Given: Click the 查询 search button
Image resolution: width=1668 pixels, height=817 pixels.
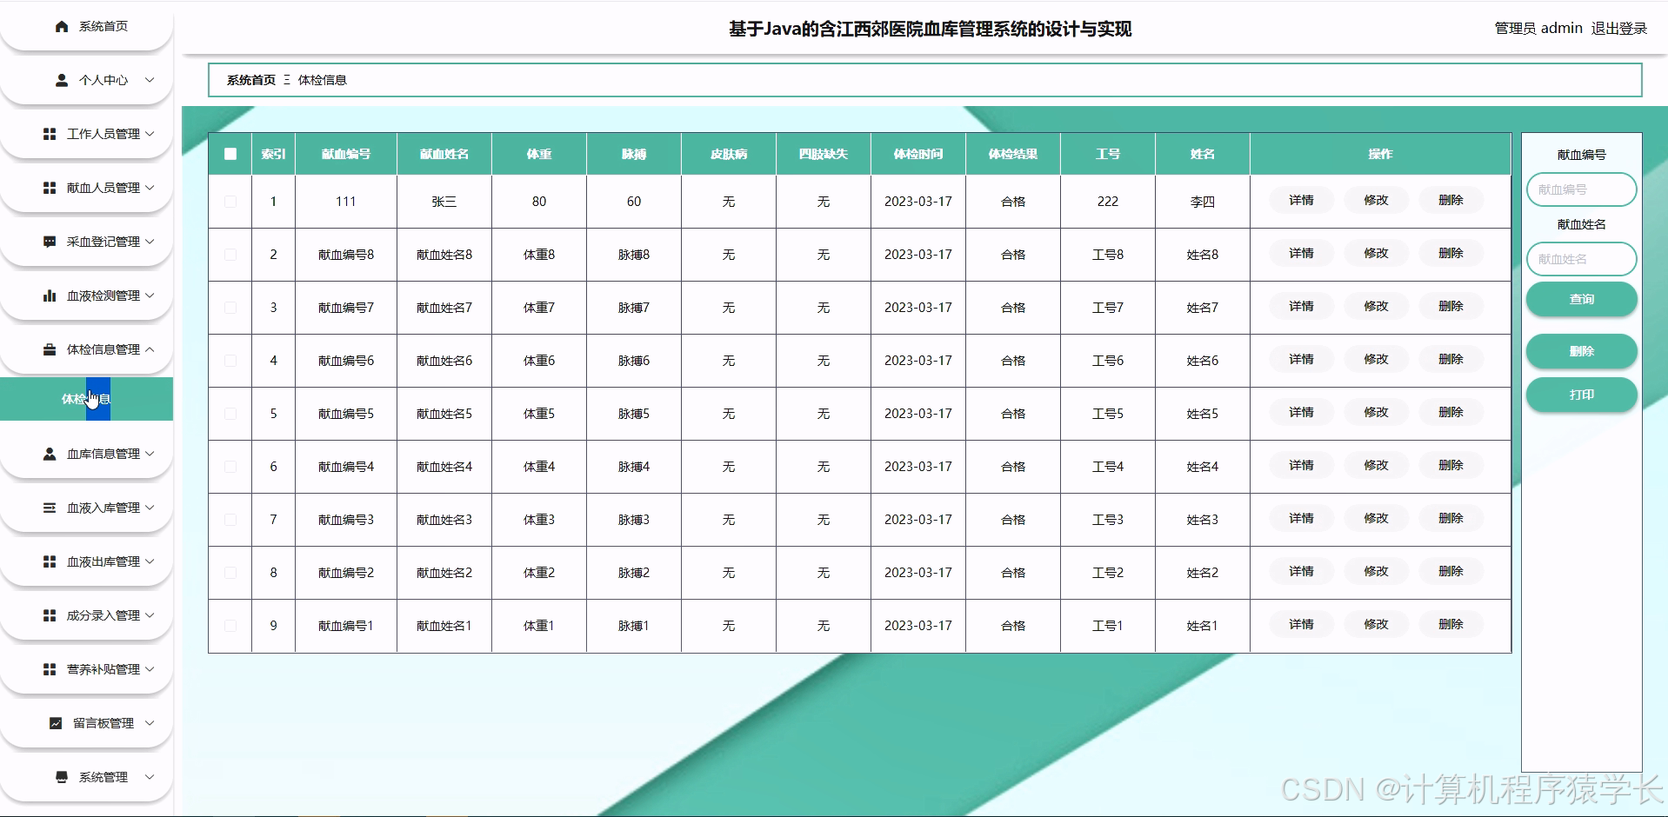Looking at the screenshot, I should [x=1581, y=299].
